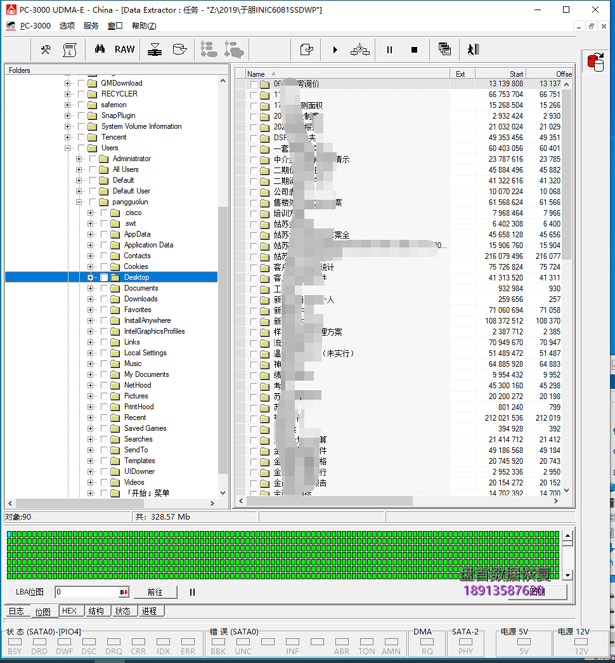Click the Tencent folder icon
This screenshot has width=615, height=663.
(92, 138)
